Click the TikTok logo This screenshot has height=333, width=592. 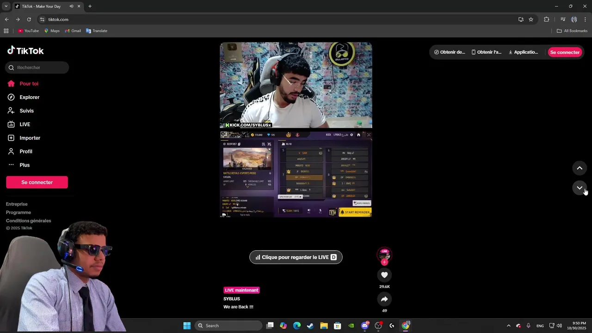[x=25, y=51]
